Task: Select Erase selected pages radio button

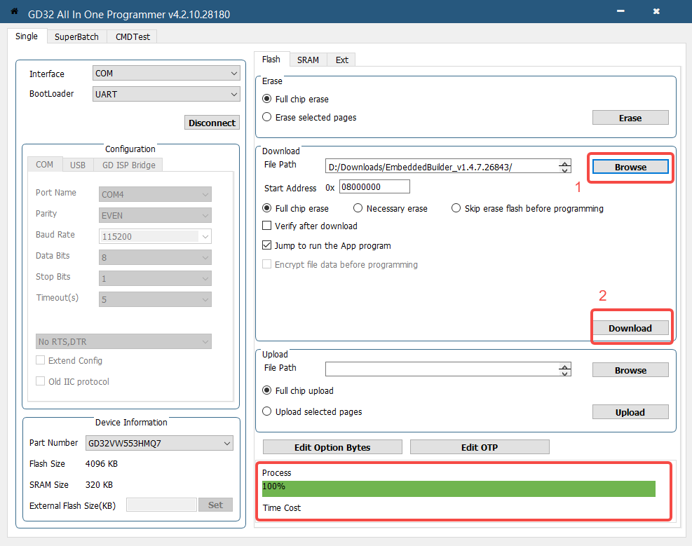Action: [267, 118]
